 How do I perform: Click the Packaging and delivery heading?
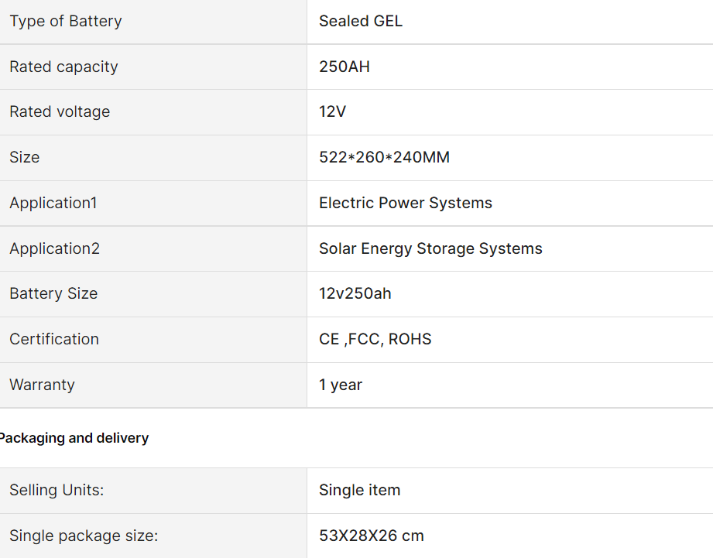pos(74,438)
